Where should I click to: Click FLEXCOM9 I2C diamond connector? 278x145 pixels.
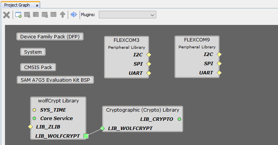pos(219,54)
